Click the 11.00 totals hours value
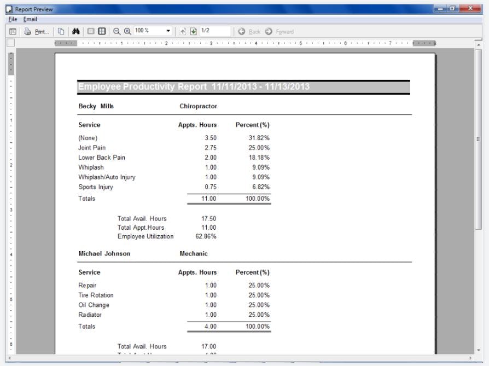489x366 pixels. pos(208,199)
